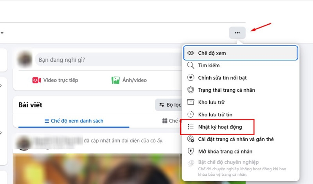Open 'Cài đặt trang cá nhân và gắn thẻ'
The image size is (313, 184).
(x=241, y=139)
